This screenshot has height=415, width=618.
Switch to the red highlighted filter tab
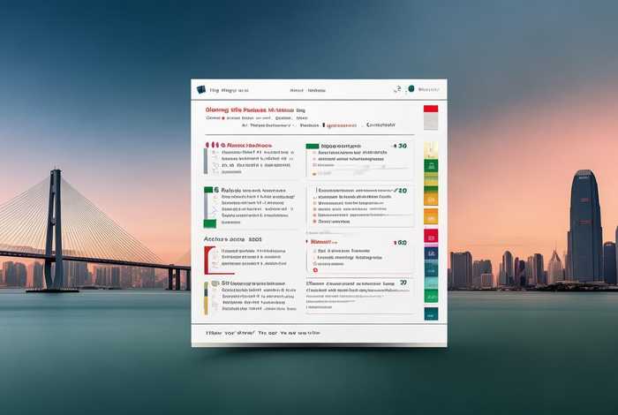coord(339,125)
